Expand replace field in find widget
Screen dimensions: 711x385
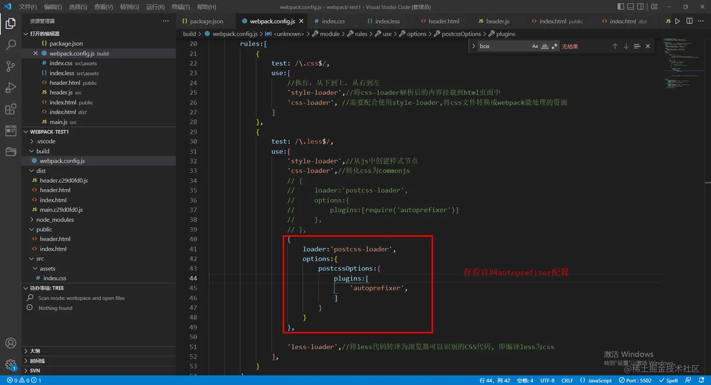(x=474, y=46)
